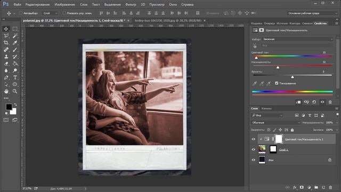The image size is (341, 192).
Task: Select the Clone Stamp tool
Action: pyautogui.click(x=6, y=57)
